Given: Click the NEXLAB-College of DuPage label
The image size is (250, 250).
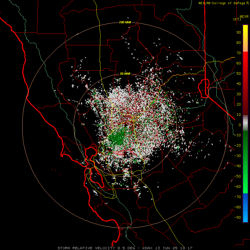Looking at the screenshot, I should (222, 3).
